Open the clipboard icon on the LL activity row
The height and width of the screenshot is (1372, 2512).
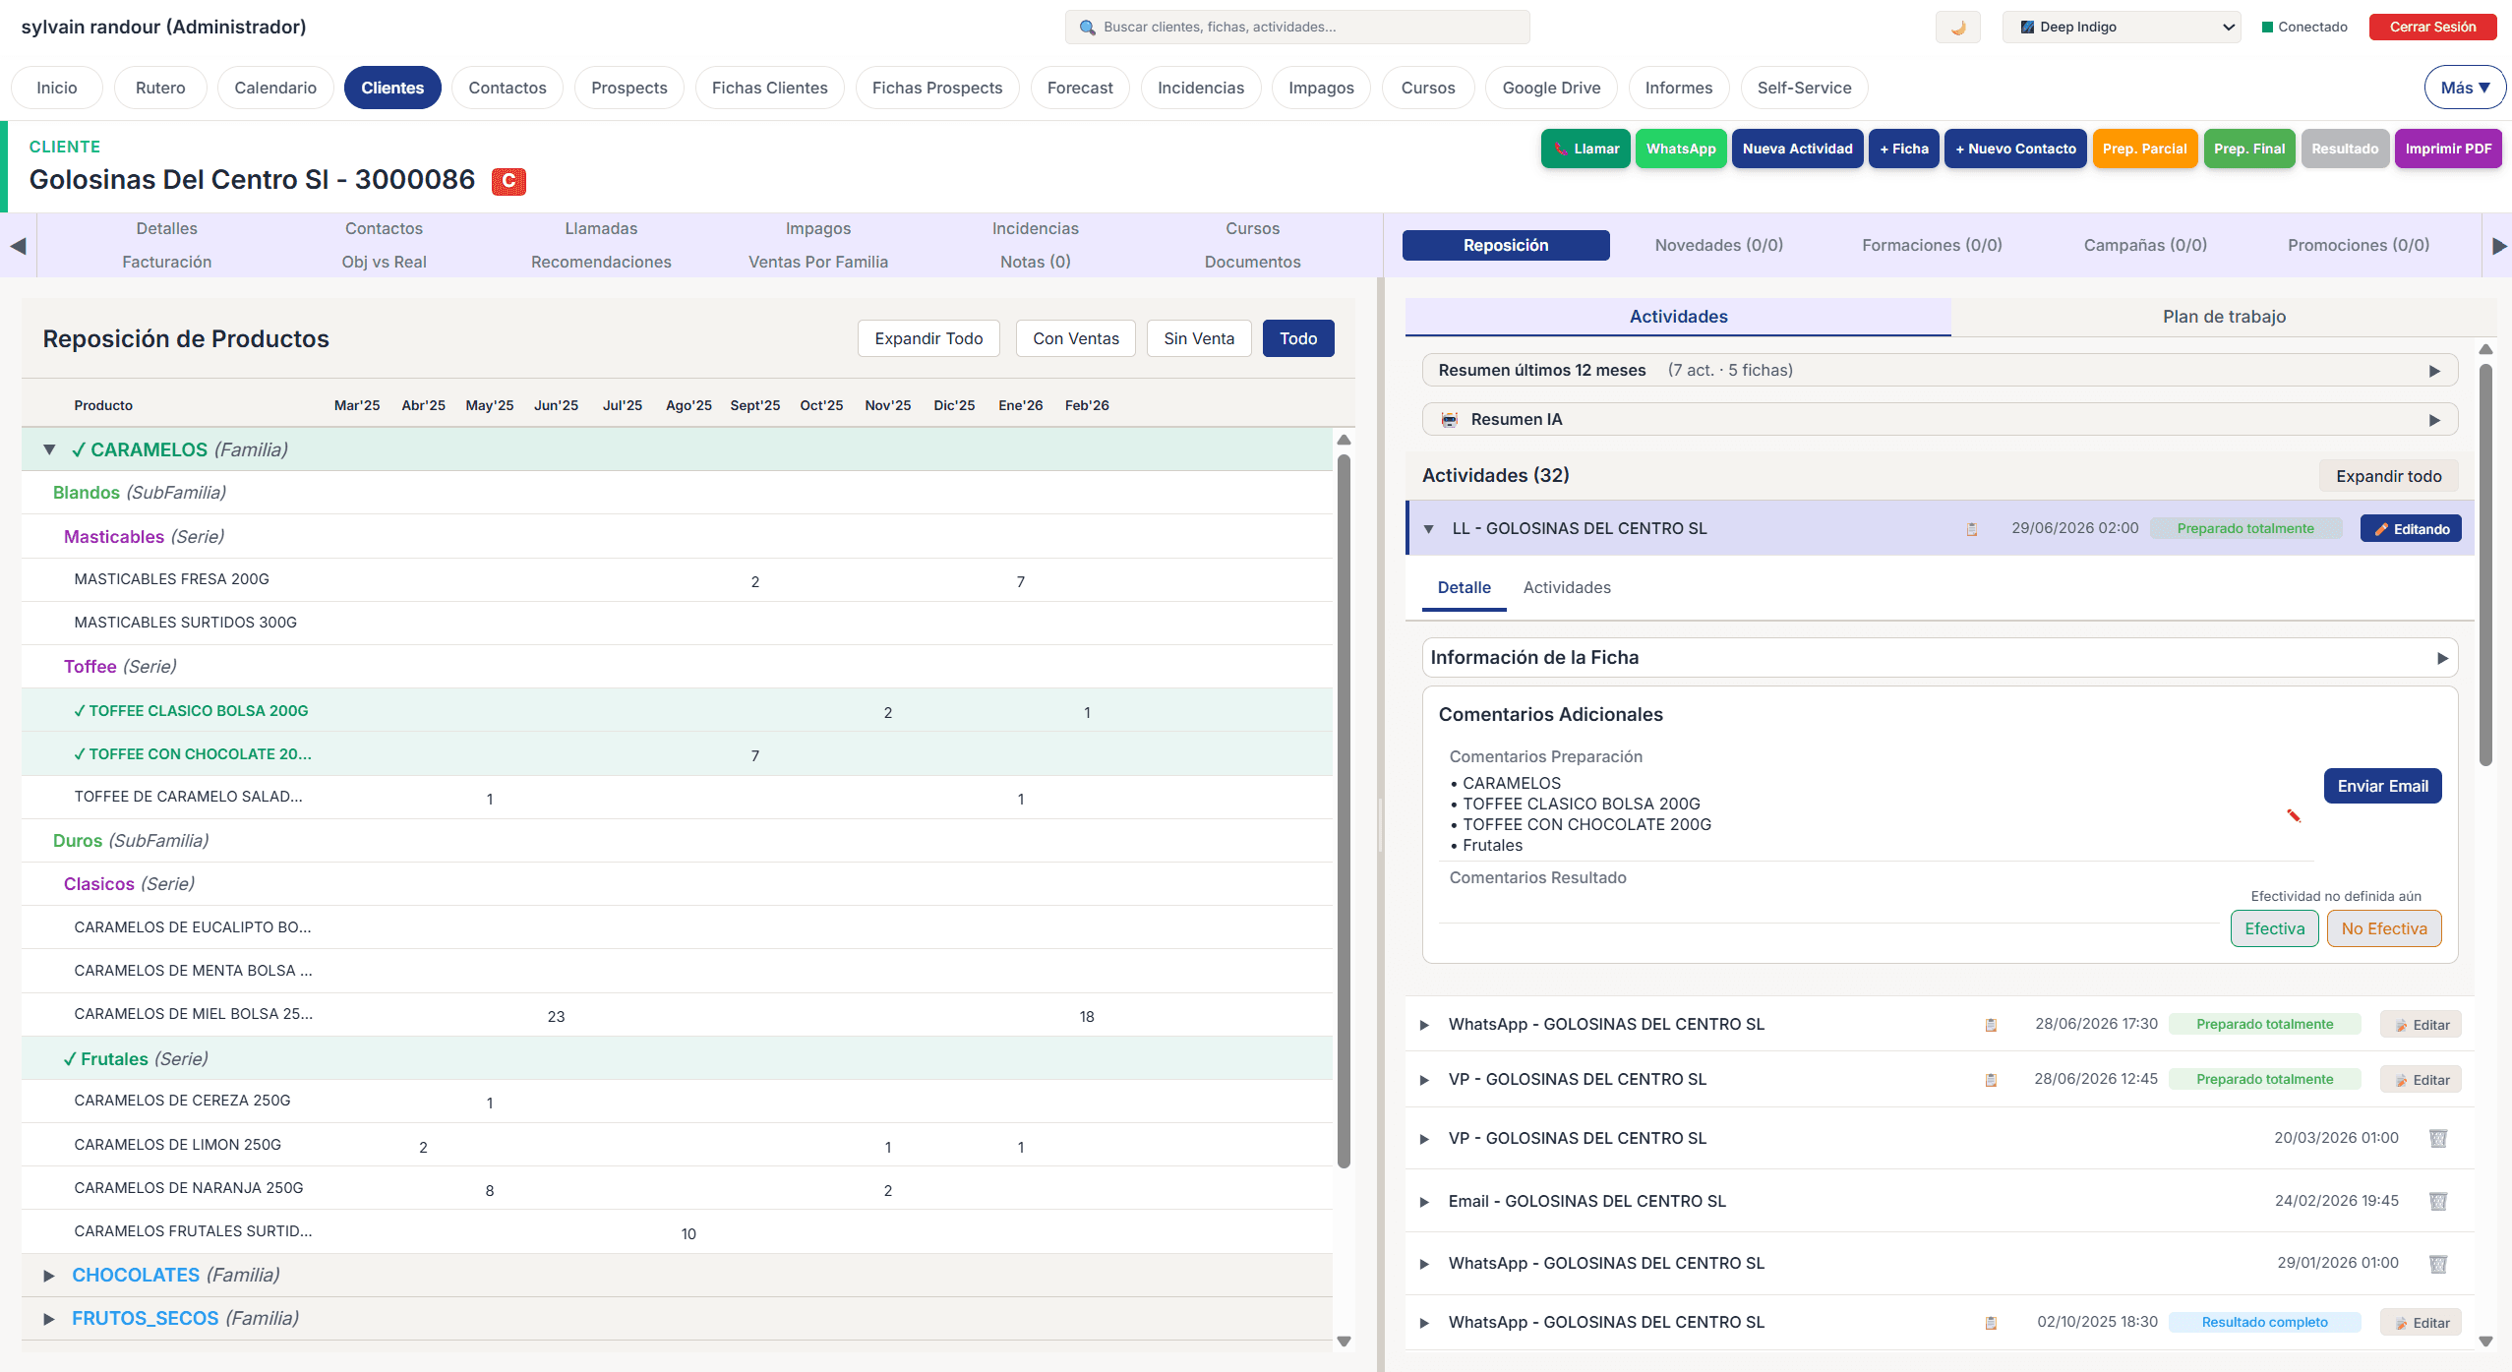coord(1971,528)
